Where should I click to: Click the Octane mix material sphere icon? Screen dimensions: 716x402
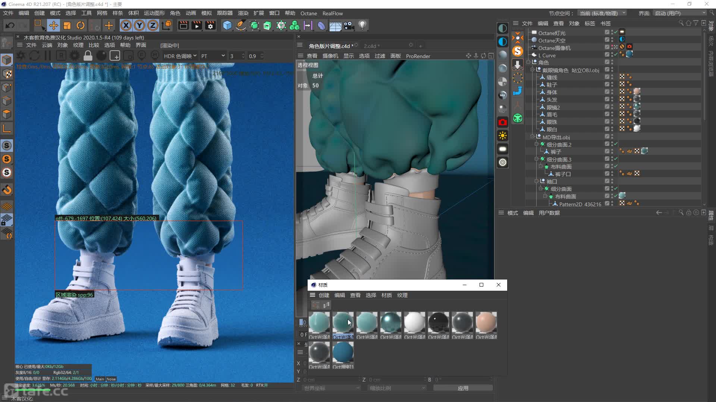pos(503,95)
